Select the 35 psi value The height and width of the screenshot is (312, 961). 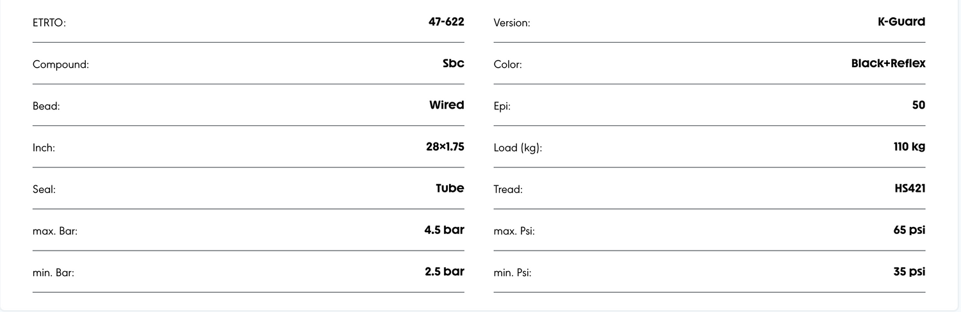[909, 272]
